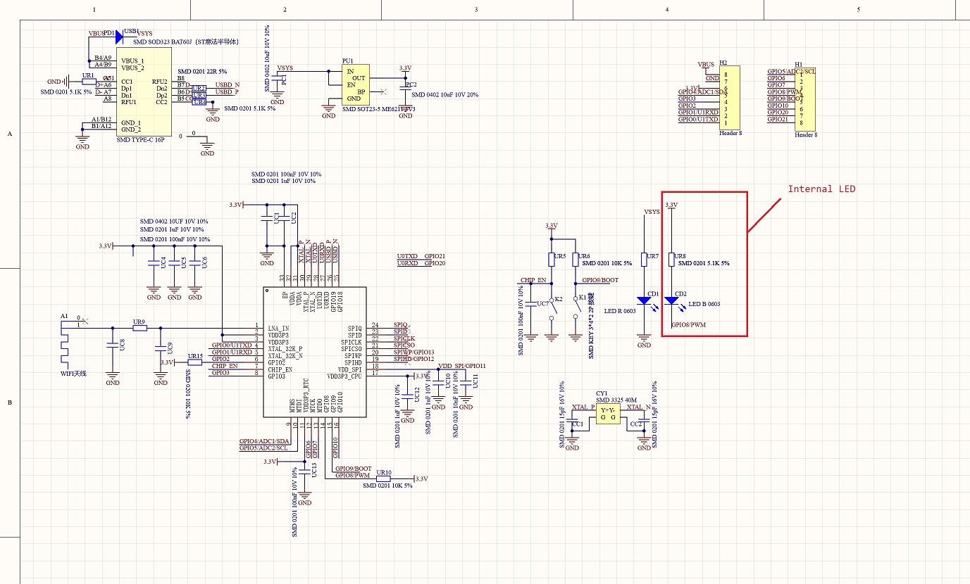Select the 'VBUS_1' pin name

[x=132, y=61]
